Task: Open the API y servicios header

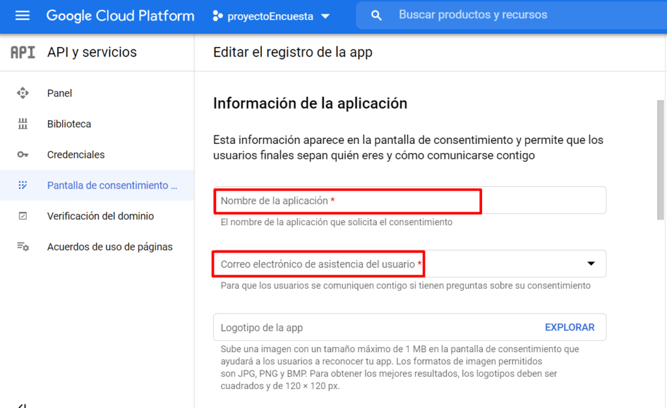Action: coord(92,52)
